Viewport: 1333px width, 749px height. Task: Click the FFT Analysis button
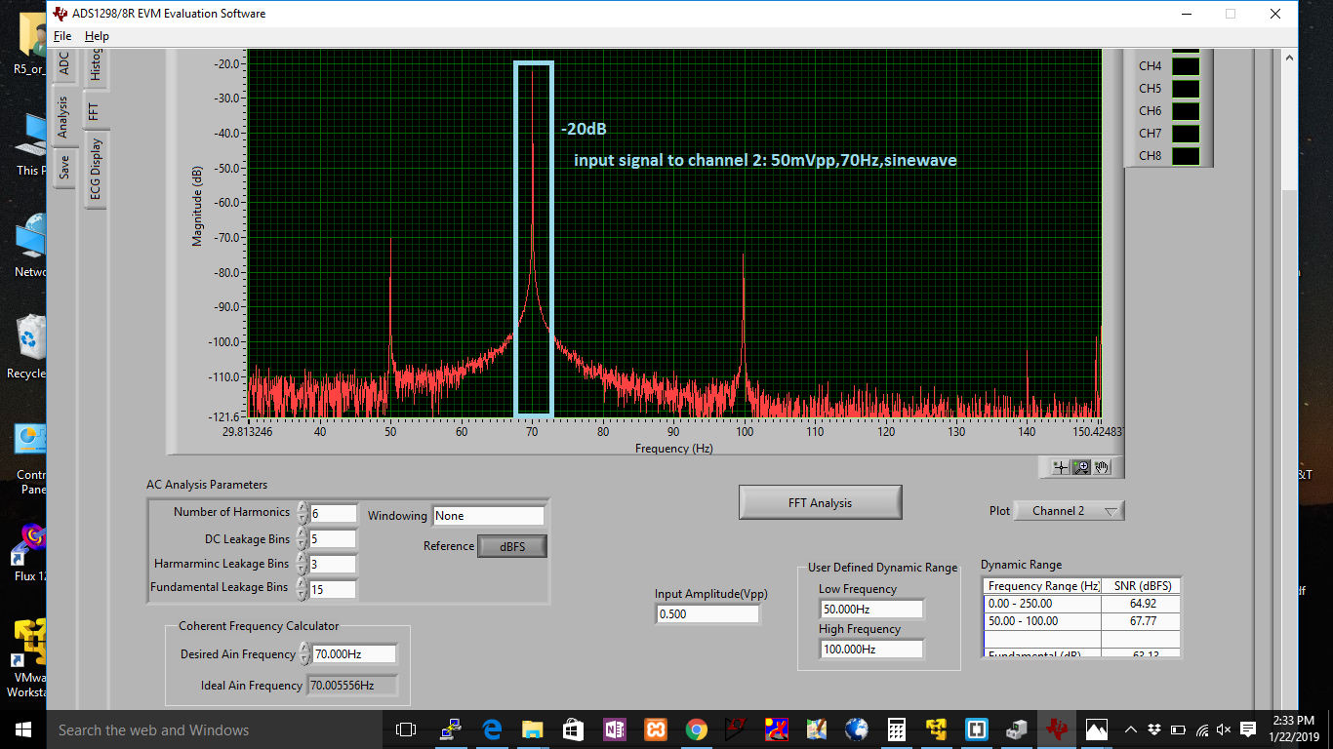pos(820,503)
